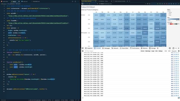Screen dimensions: 180x101
Task: Toggle the Debug console filter
Action: pos(161,51)
